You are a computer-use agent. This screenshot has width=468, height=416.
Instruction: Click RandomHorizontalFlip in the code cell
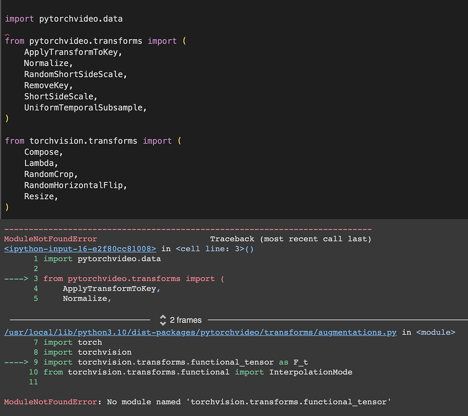click(x=75, y=185)
